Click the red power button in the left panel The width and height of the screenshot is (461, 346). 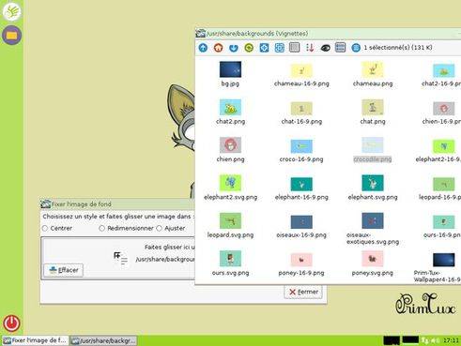[11, 323]
